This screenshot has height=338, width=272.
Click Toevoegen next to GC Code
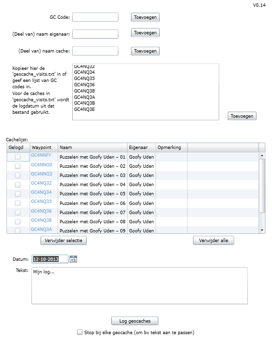[145, 17]
